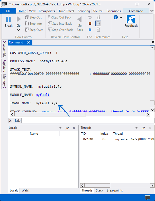Open the title bar quick access dropdown
155x201 pixels.
pyautogui.click(x=10, y=4)
